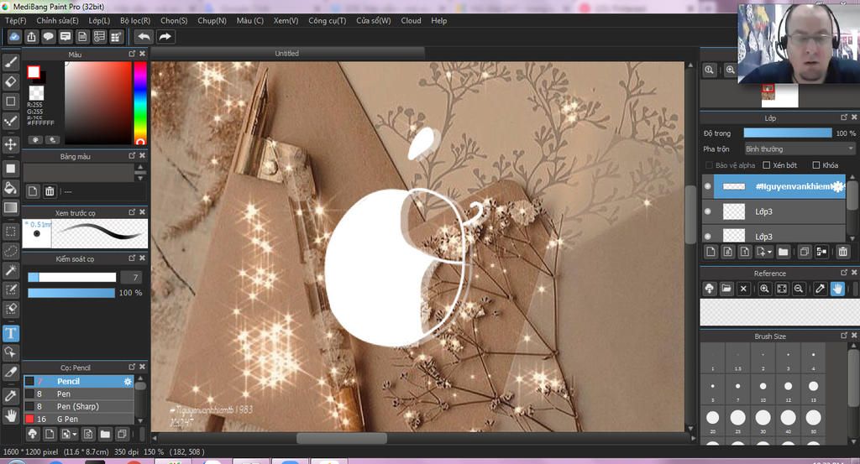Select the Hand pan tool
The height and width of the screenshot is (464, 860).
10,415
